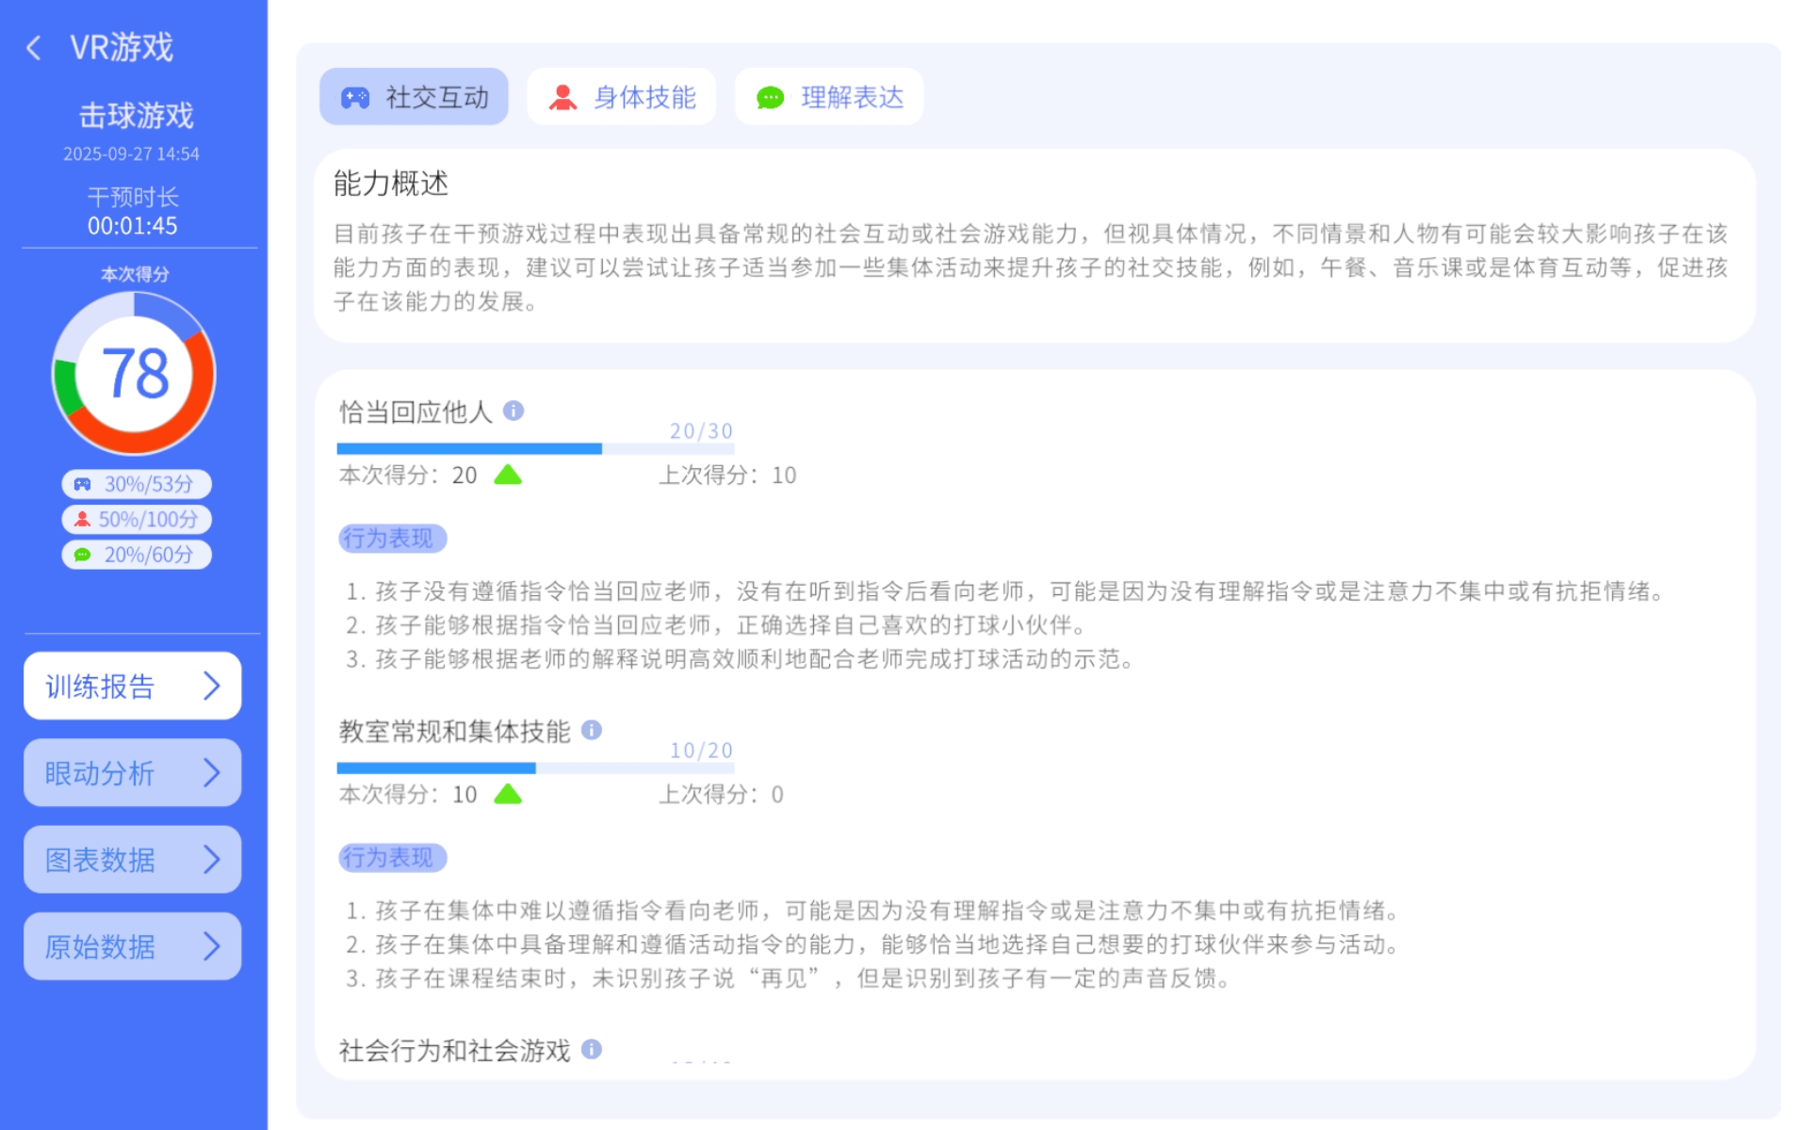Click the back arrow next to VR游戏
The image size is (1809, 1130).
click(34, 47)
